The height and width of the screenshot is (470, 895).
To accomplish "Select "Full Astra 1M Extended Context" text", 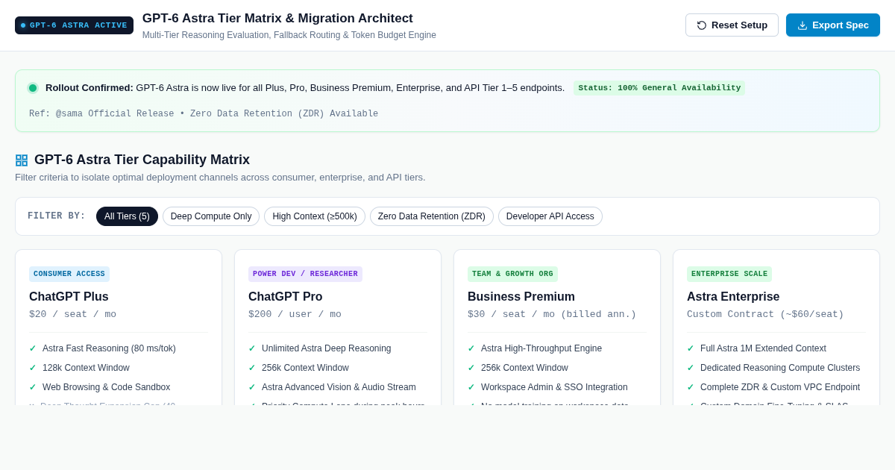I will (763, 348).
